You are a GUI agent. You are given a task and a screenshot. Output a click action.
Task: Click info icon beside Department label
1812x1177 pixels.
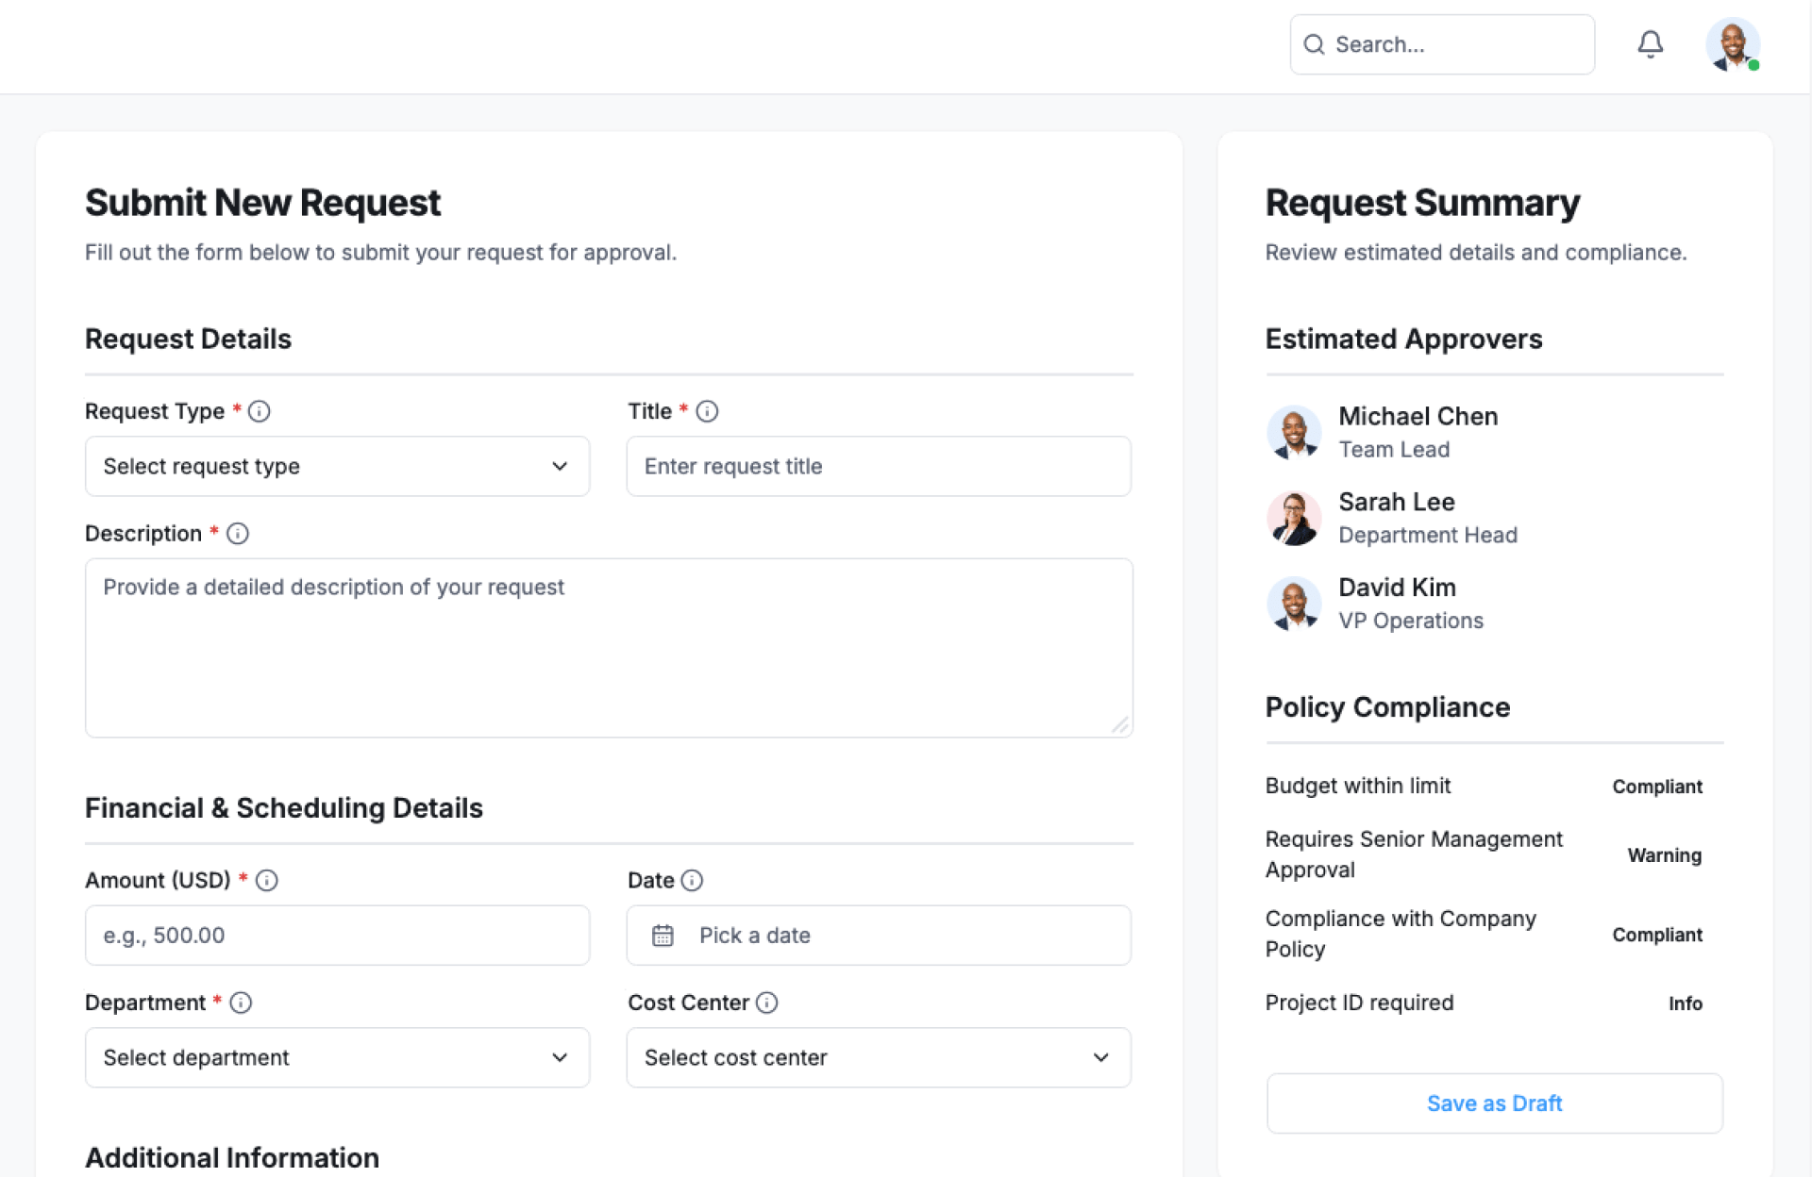(x=241, y=1003)
